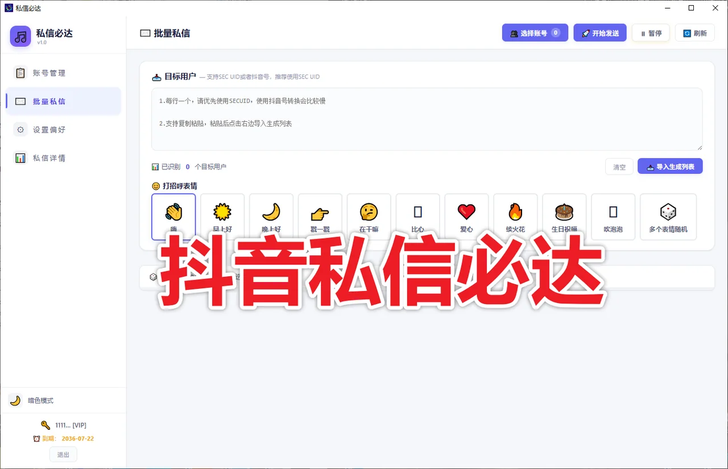Click the expiry date 2036-07-22
Viewport: 728px width, 469px height.
tap(78, 438)
